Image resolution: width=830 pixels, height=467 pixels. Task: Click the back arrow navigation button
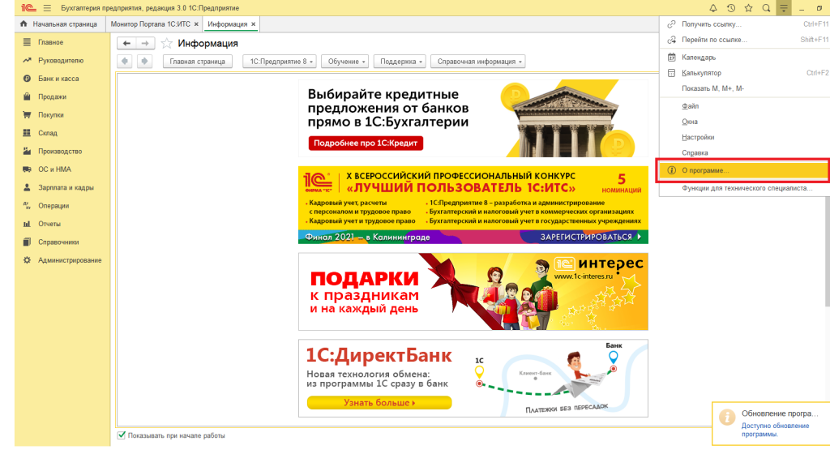[x=126, y=43]
